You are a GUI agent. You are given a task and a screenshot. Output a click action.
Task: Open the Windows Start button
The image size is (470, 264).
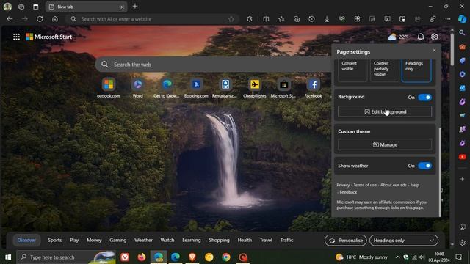(8, 257)
